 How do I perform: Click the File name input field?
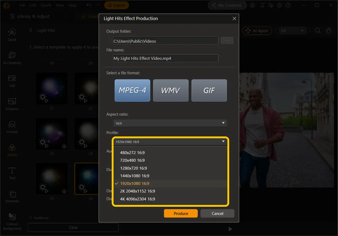tap(166, 58)
